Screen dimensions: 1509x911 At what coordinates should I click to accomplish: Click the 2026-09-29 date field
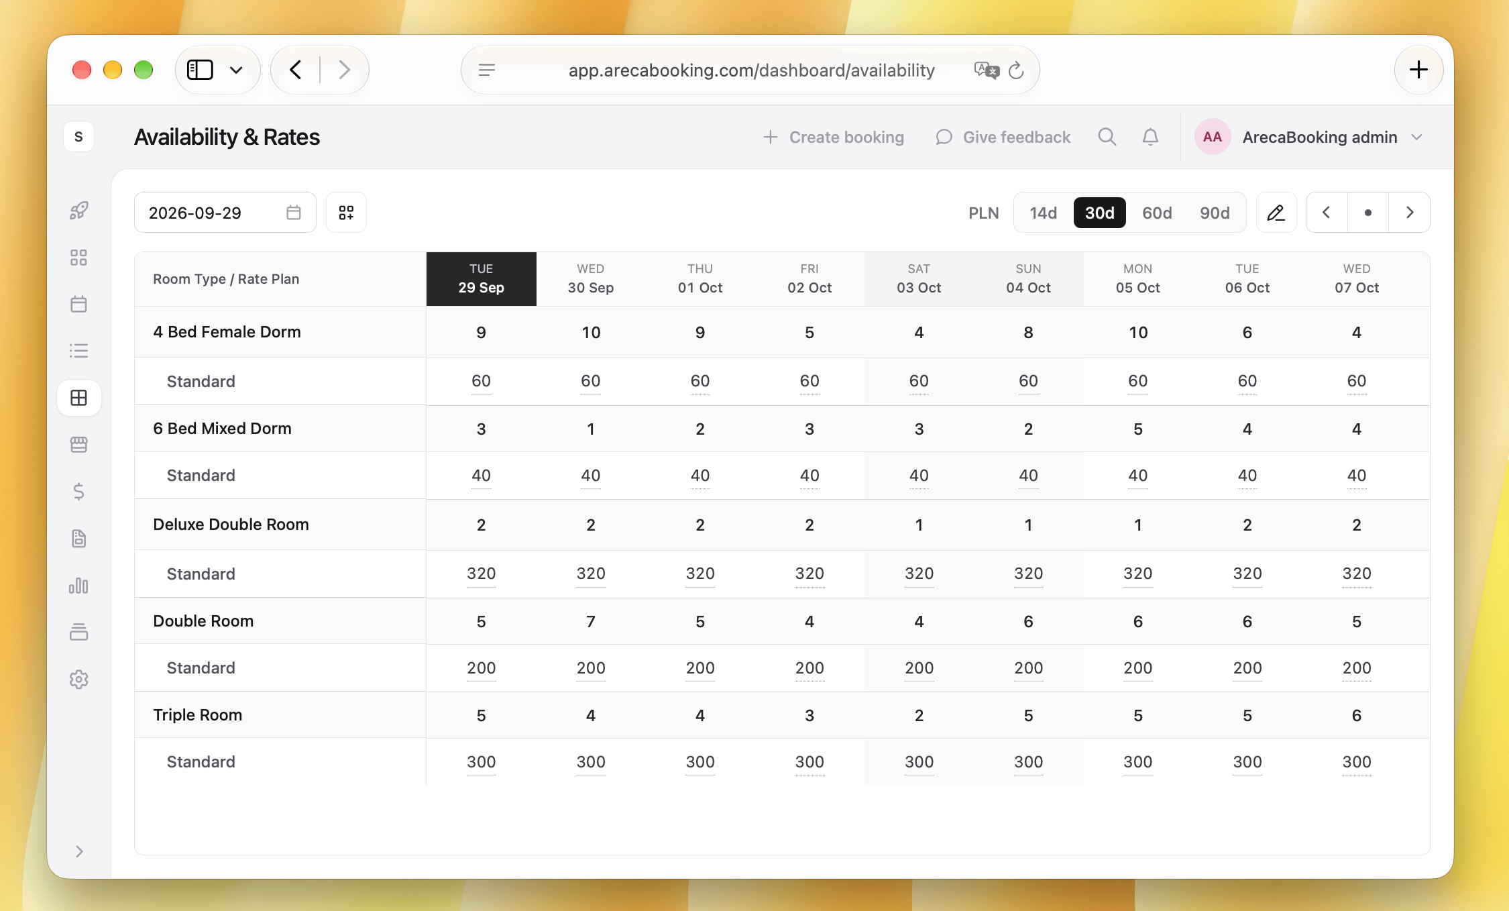point(225,213)
